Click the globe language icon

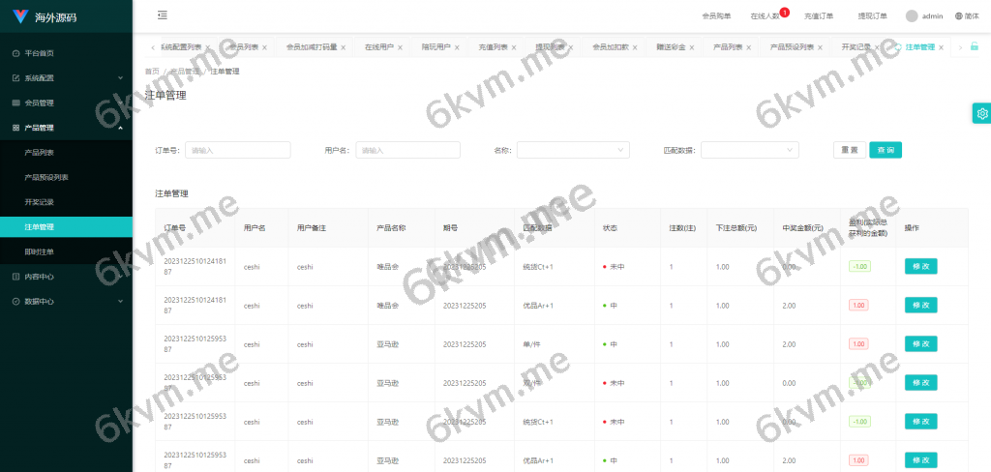[x=959, y=16]
